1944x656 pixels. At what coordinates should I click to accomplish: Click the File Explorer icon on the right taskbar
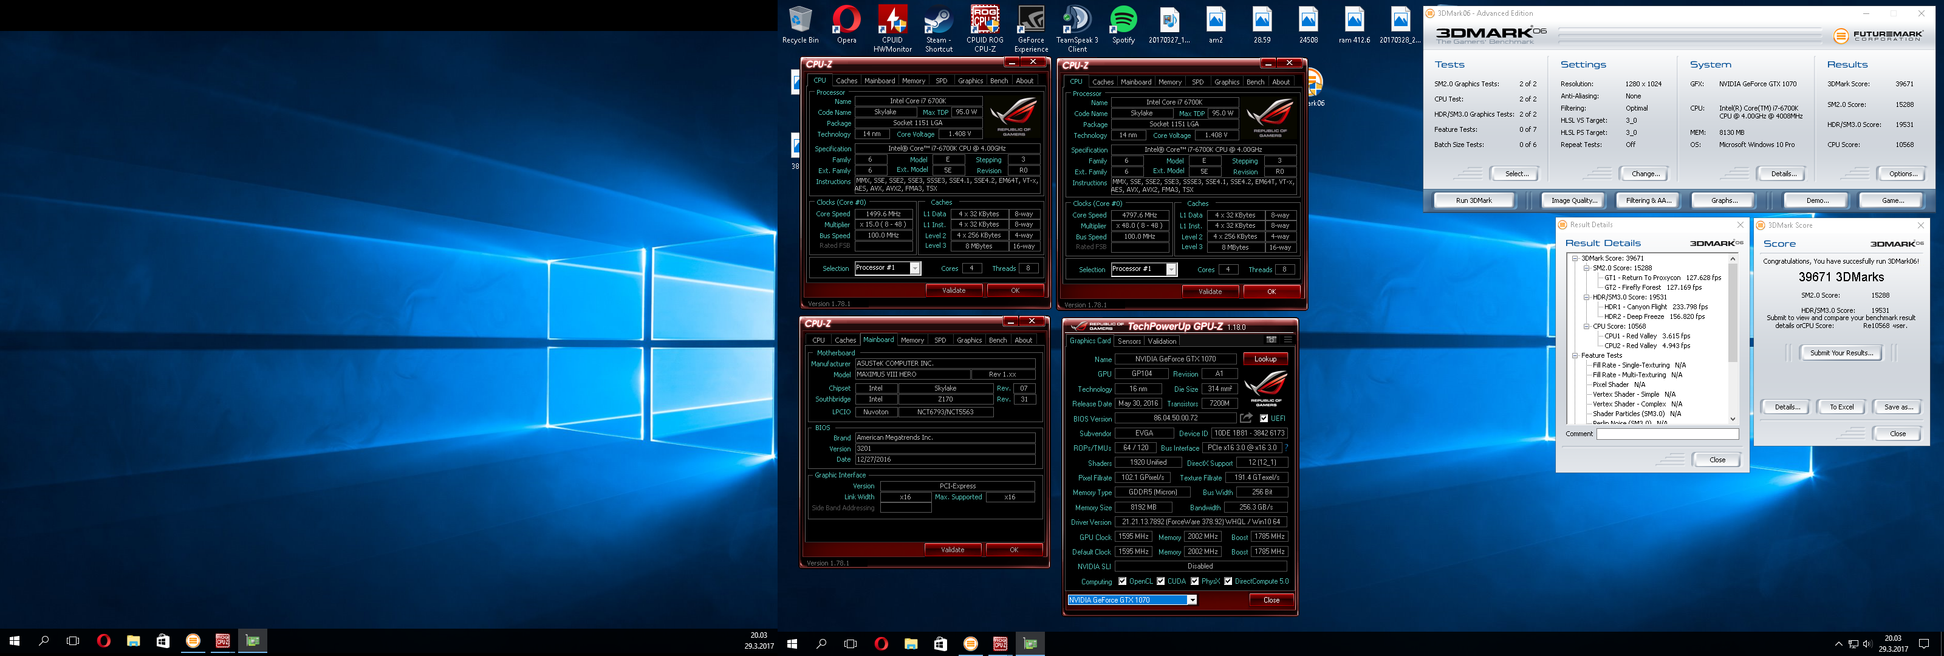coord(911,643)
